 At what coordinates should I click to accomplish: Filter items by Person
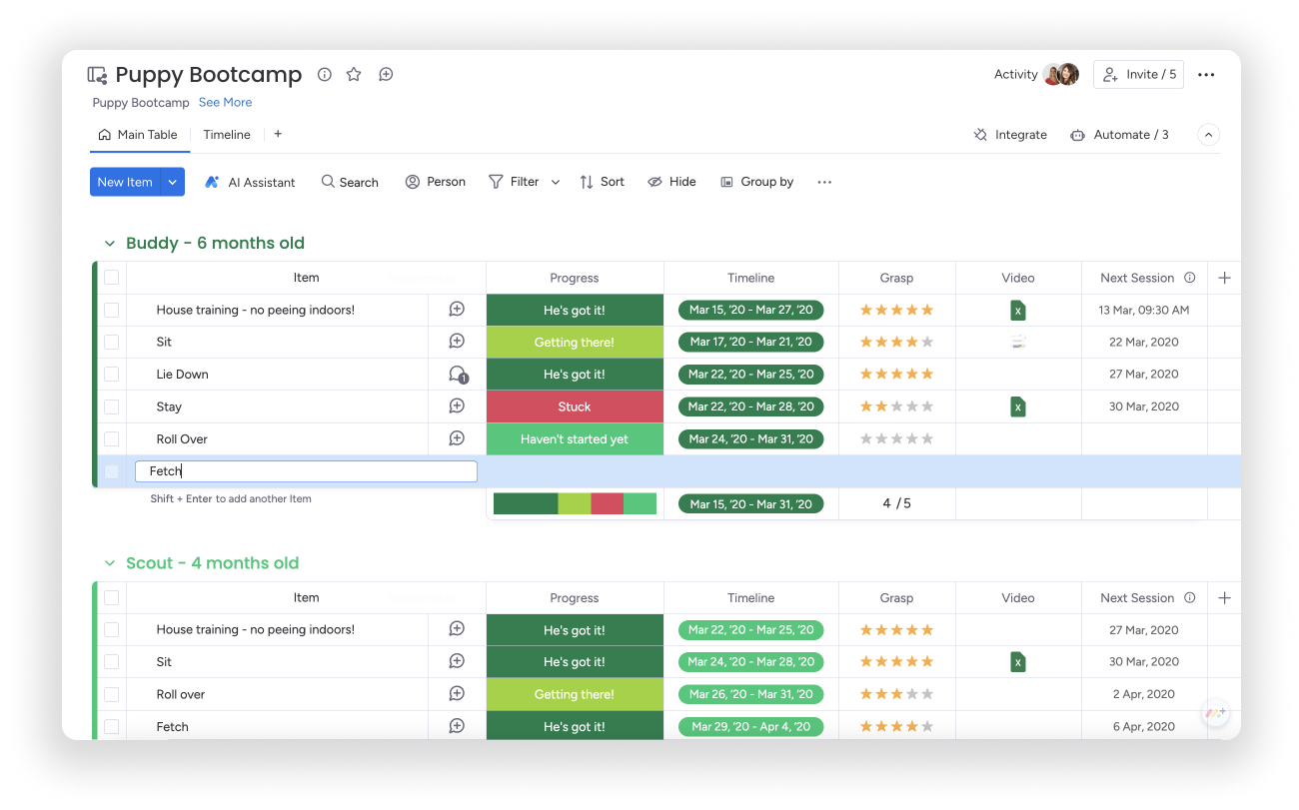[436, 182]
